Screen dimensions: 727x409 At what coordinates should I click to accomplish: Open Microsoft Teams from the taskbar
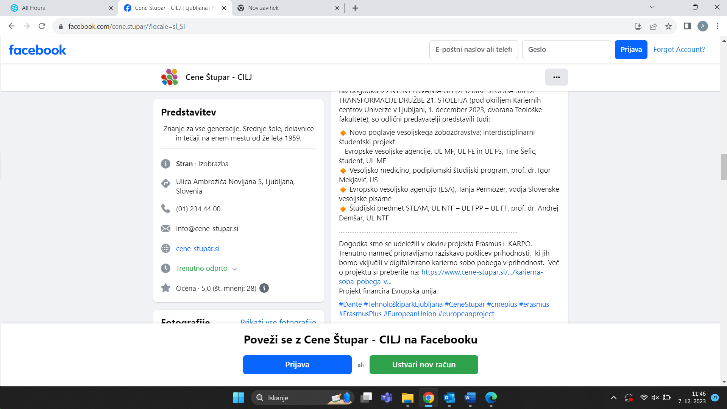click(387, 398)
